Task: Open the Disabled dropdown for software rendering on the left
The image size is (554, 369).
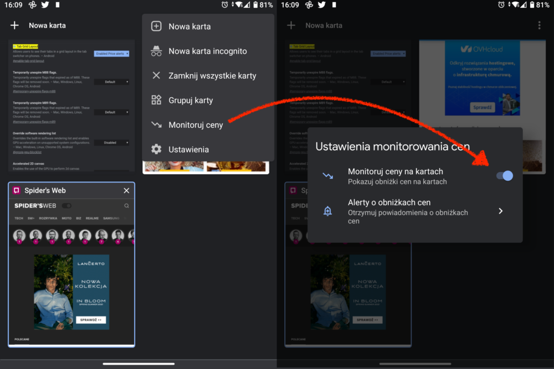Action: [x=112, y=143]
